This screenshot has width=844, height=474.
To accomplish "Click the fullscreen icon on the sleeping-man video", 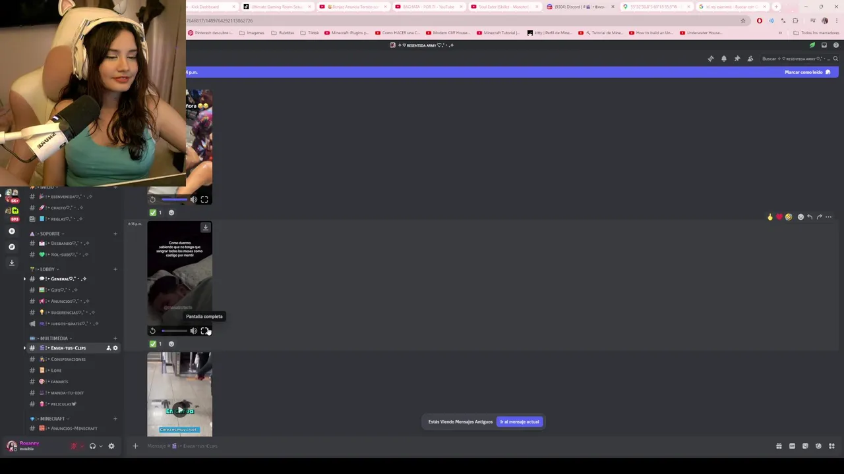I will (x=204, y=331).
